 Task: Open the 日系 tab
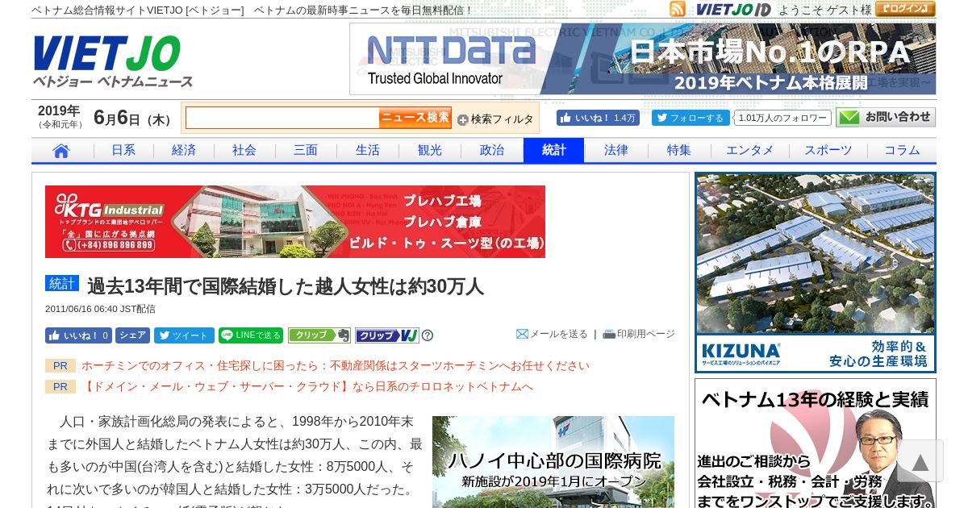pos(123,150)
